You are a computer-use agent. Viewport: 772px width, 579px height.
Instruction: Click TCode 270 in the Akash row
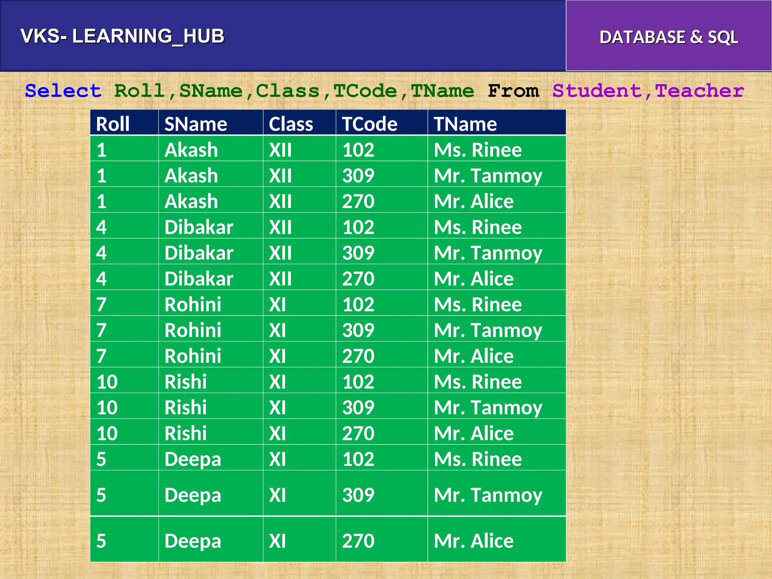tap(358, 202)
